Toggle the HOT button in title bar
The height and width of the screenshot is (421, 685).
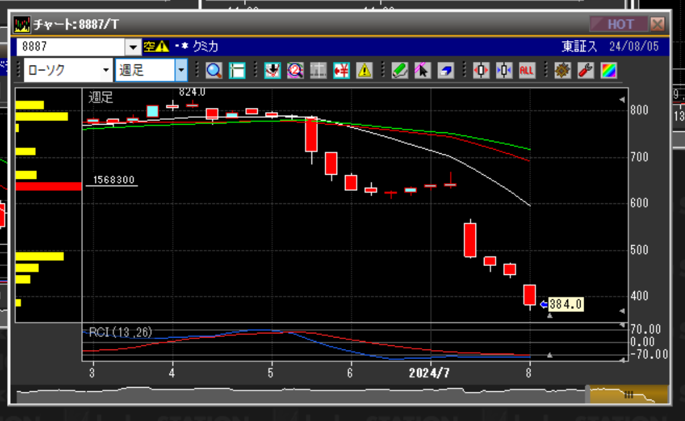click(619, 24)
